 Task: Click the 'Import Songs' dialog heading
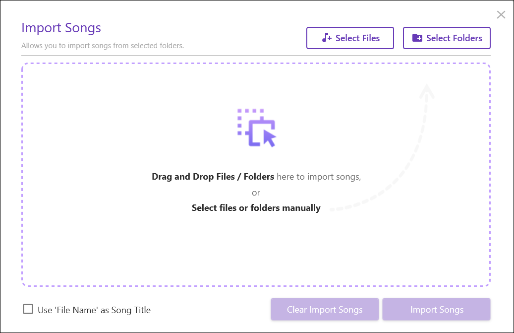61,28
